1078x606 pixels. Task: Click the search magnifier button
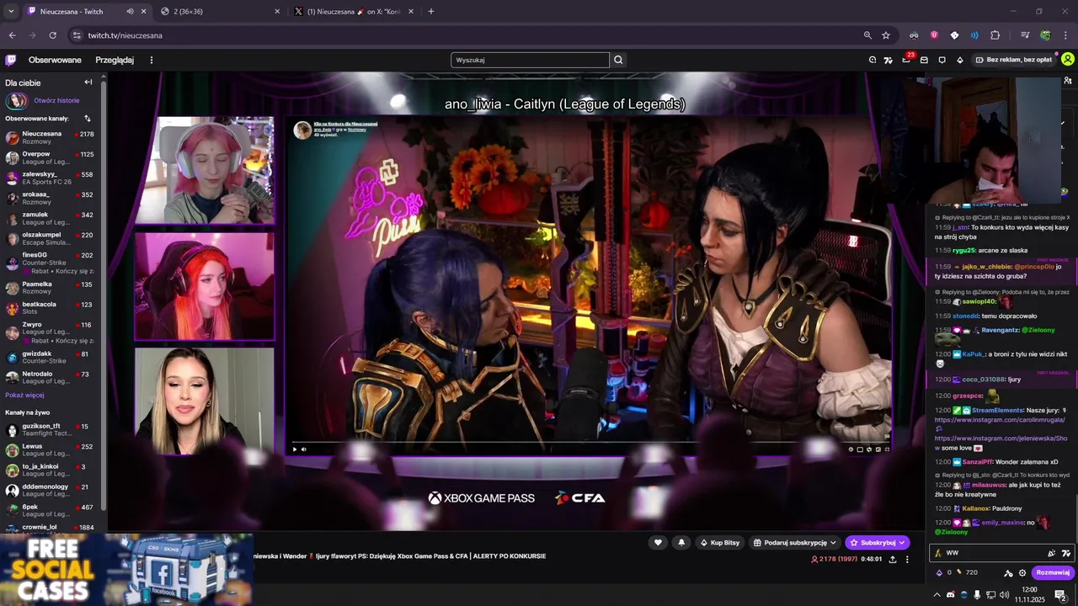pyautogui.click(x=618, y=60)
